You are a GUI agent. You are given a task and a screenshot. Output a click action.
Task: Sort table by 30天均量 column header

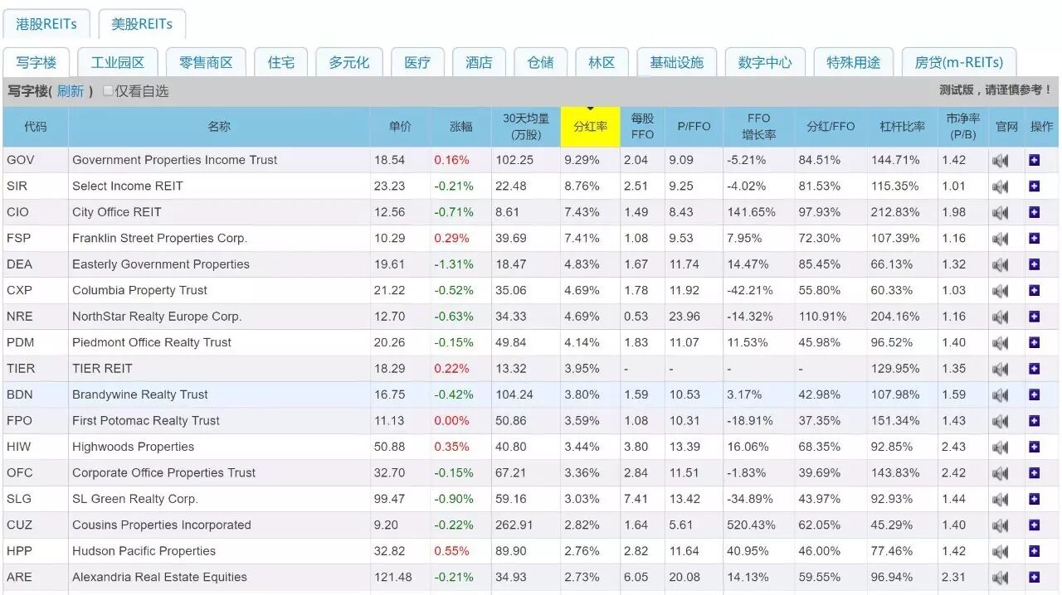coord(526,127)
